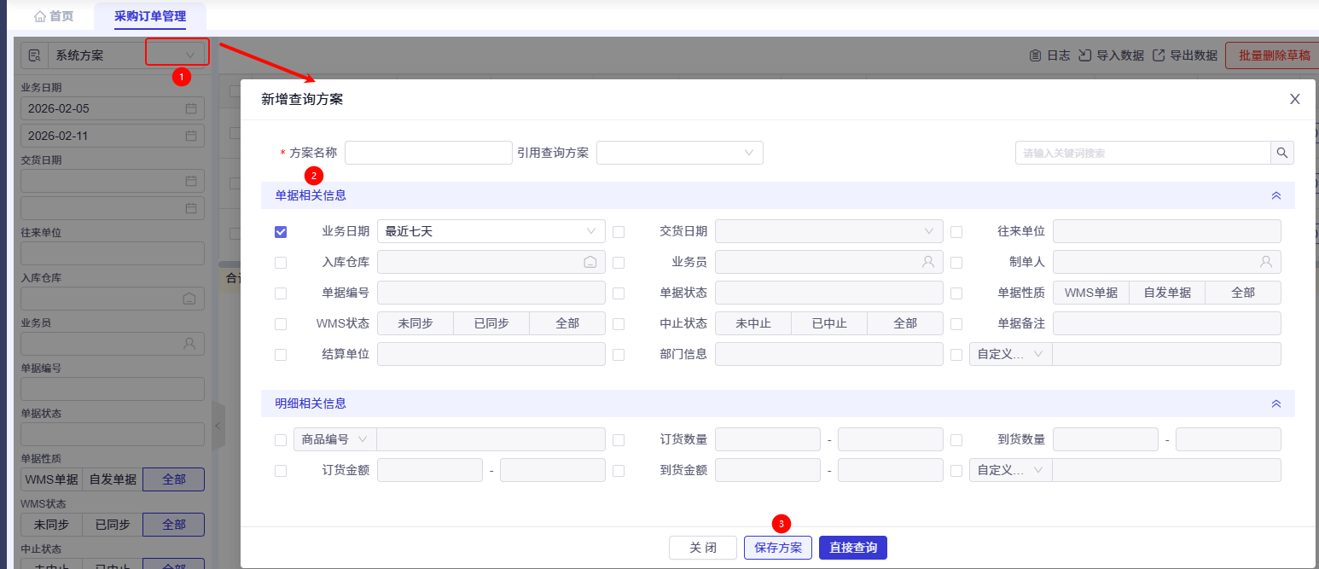Click the scheme list icon left of 系统方案
The width and height of the screenshot is (1319, 569).
click(x=34, y=55)
